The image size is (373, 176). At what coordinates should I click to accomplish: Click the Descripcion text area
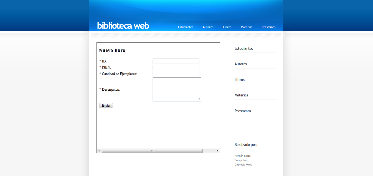click(177, 89)
